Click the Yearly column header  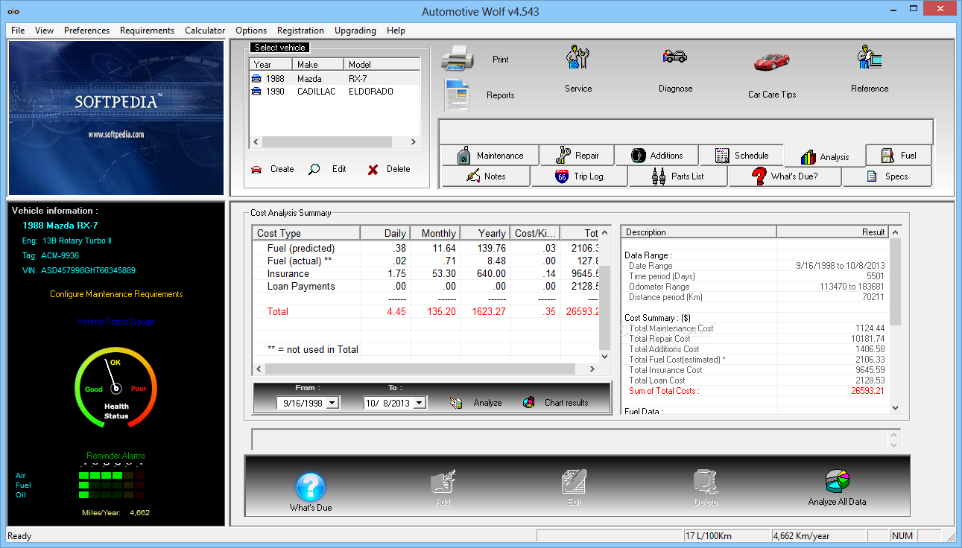(x=485, y=233)
